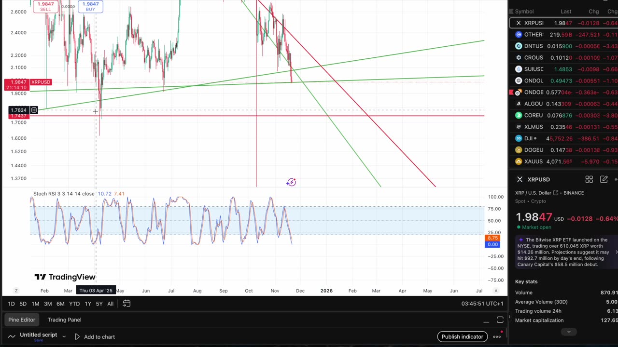The image size is (618, 347).
Task: Select the All time range
Action: 110,304
